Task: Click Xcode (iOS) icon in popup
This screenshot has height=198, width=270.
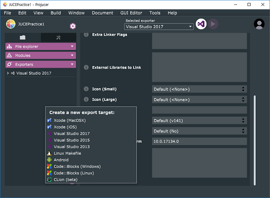Action: click(49, 127)
